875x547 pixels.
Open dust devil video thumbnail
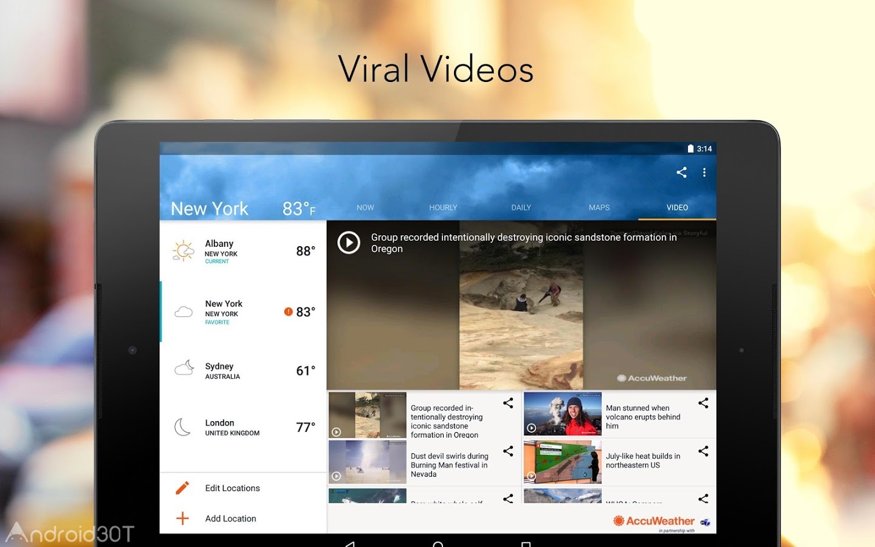coord(368,463)
